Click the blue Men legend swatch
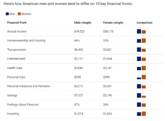 point(7,14)
